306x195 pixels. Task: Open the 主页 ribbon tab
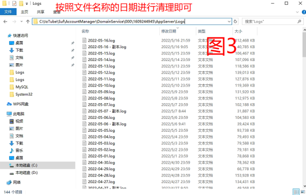click(x=24, y=12)
